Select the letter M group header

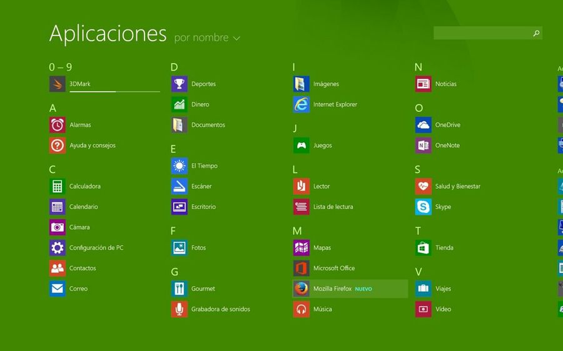[297, 231]
